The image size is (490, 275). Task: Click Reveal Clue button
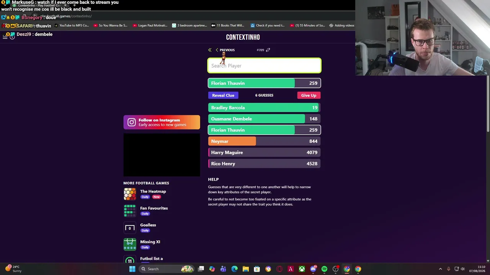point(223,95)
